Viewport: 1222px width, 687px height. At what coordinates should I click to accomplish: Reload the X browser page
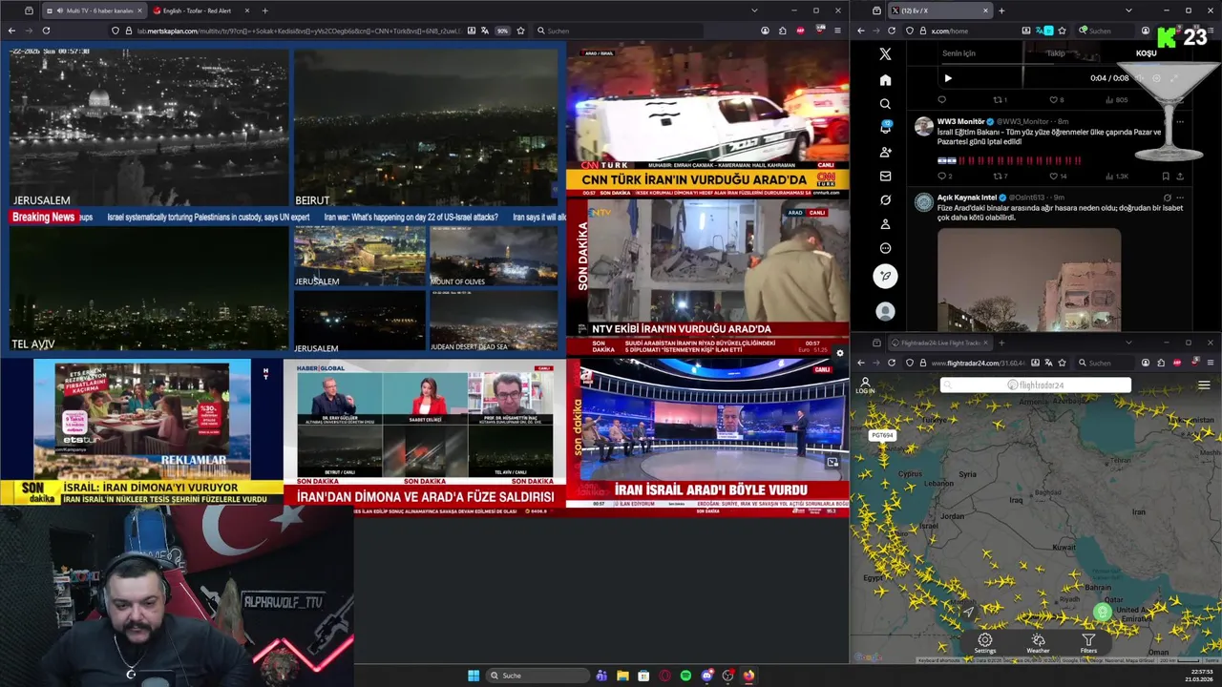pos(892,31)
